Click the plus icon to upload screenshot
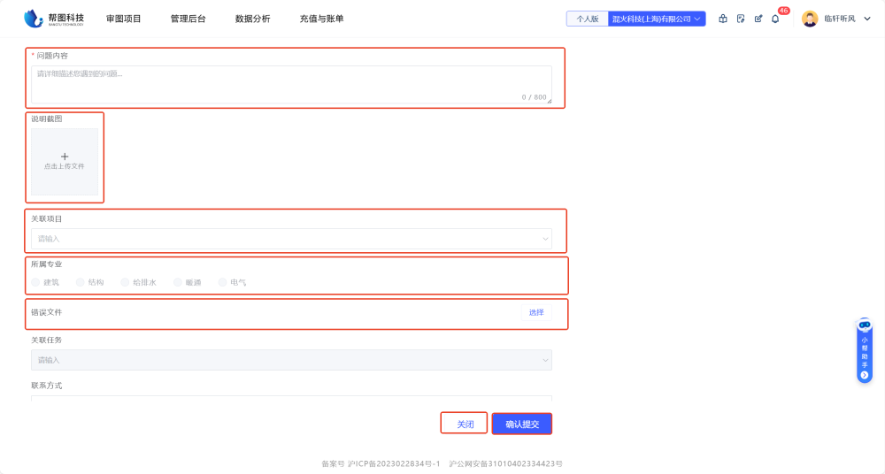This screenshot has width=885, height=474. [x=65, y=157]
